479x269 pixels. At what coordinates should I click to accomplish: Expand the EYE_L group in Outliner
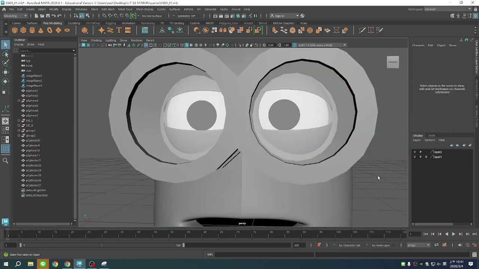tap(19, 121)
